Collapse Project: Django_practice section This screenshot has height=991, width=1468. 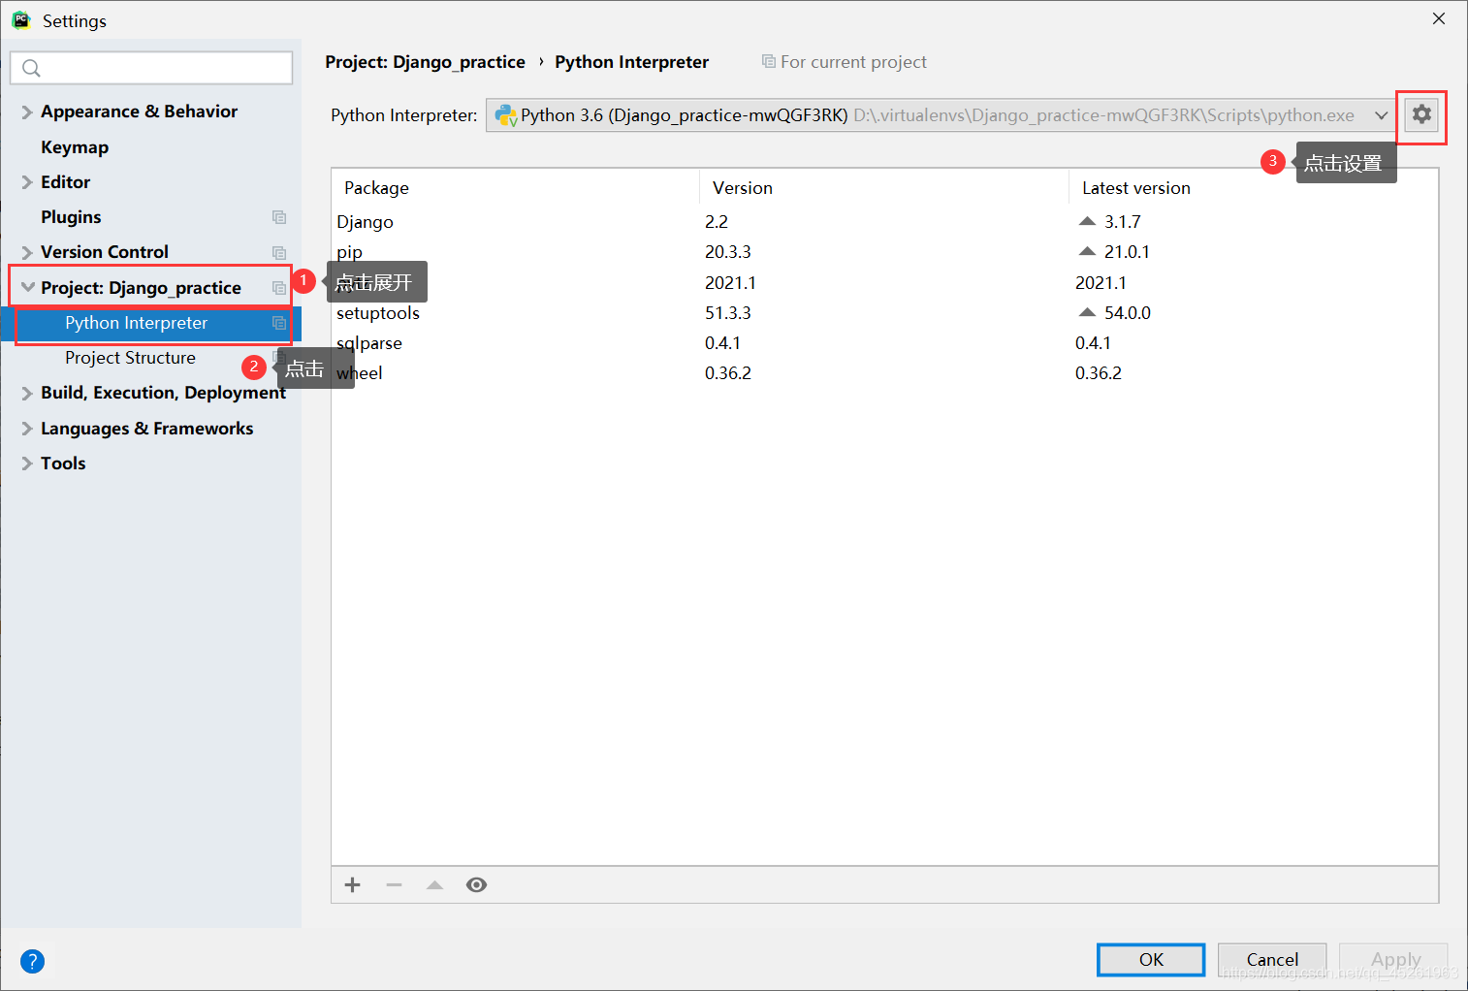[x=27, y=288]
